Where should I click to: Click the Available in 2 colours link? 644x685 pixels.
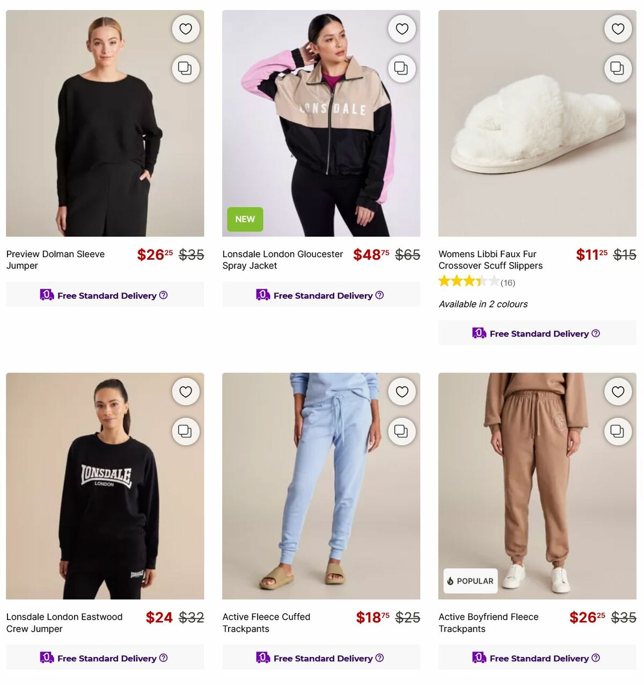click(483, 304)
